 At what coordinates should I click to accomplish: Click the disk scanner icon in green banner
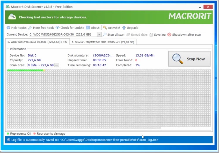click(x=12, y=17)
